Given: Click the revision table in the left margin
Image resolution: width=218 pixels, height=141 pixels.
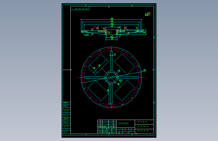Looking at the screenshot, I should point(67,118).
